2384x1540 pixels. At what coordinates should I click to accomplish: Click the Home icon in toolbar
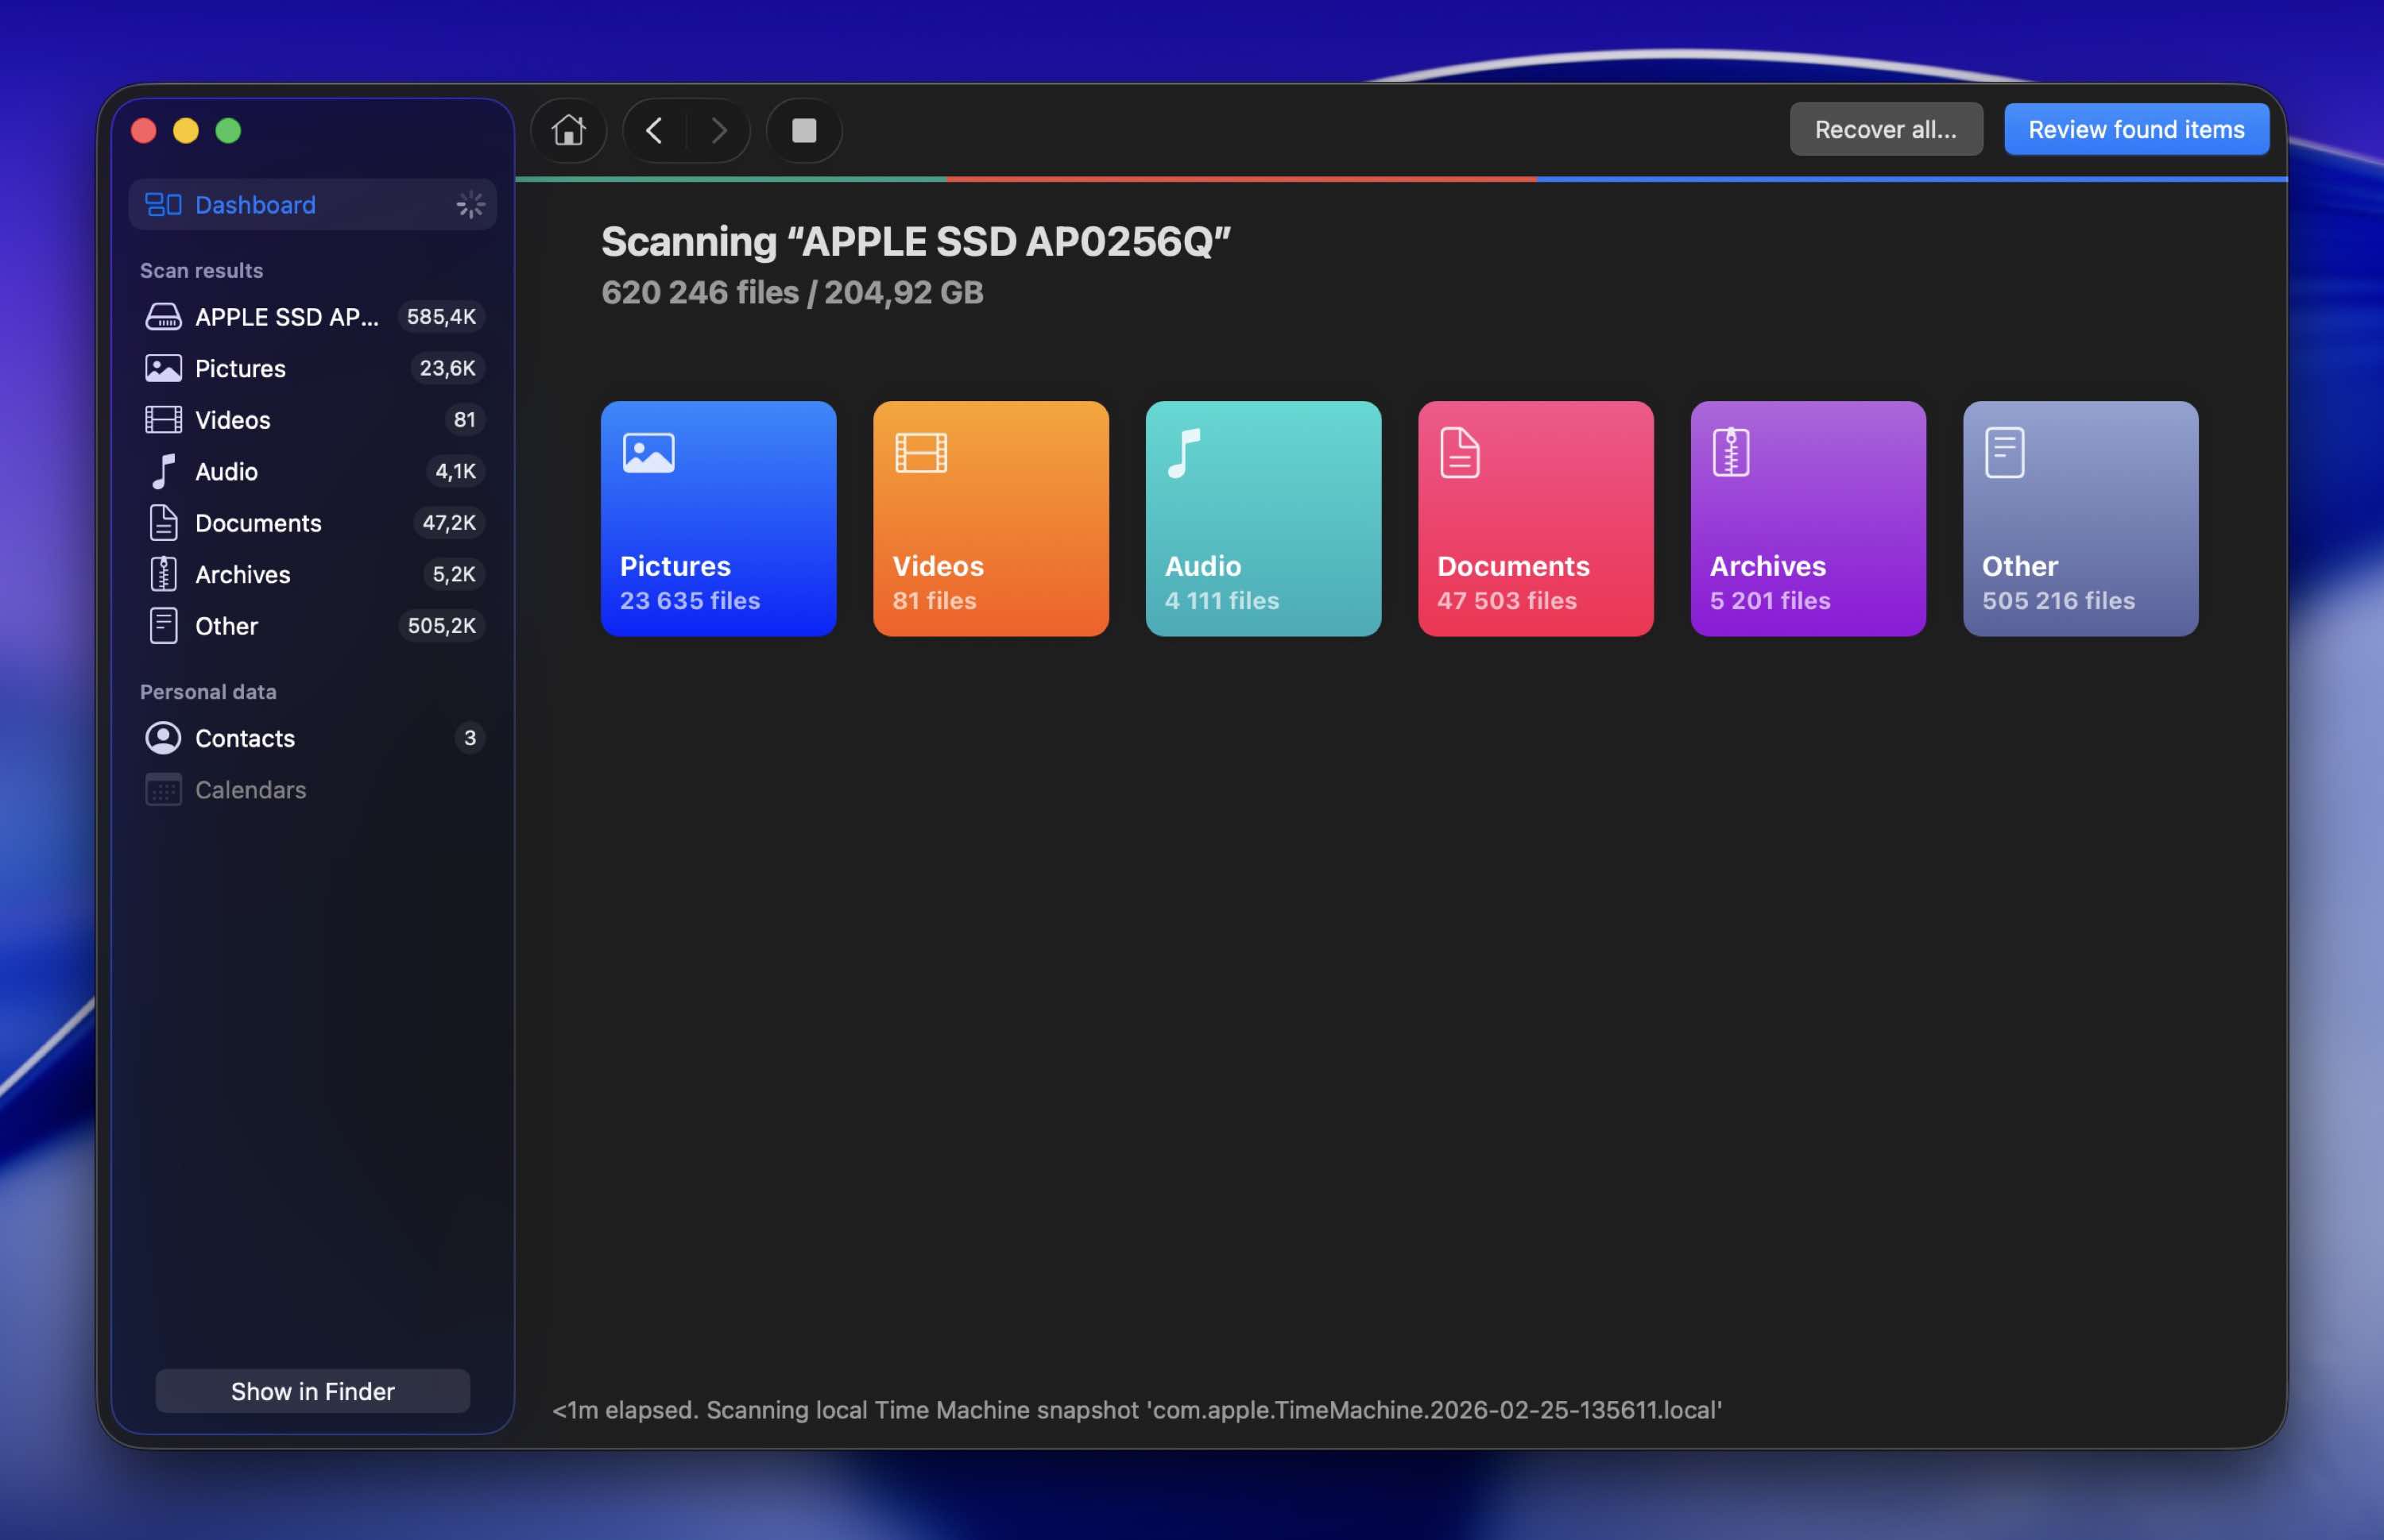click(x=568, y=130)
